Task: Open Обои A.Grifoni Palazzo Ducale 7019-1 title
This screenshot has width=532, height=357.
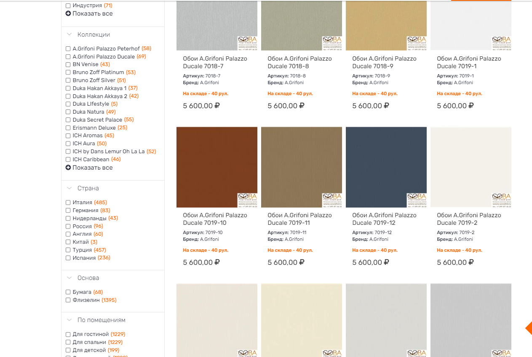Action: click(x=469, y=62)
